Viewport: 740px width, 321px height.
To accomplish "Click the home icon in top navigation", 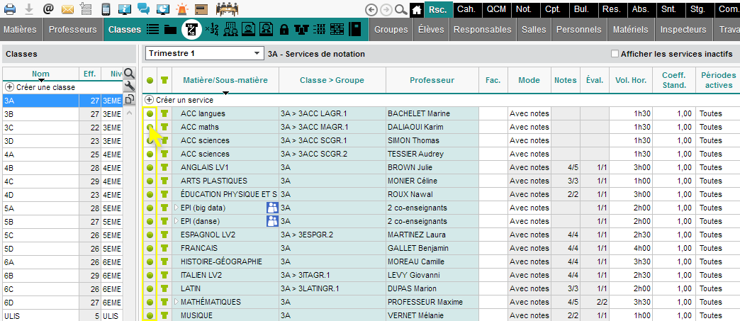I will click(417, 9).
